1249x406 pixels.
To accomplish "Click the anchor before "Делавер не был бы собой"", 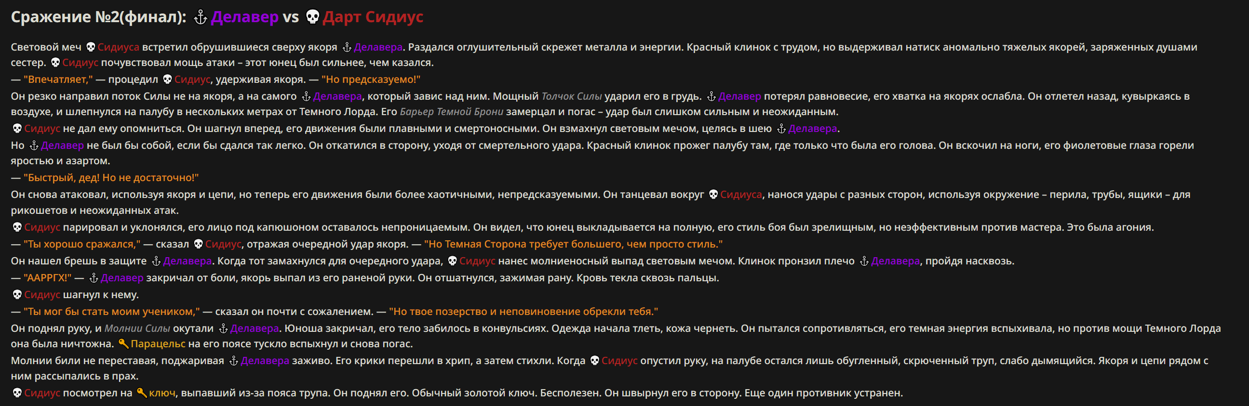I will pyautogui.click(x=34, y=145).
